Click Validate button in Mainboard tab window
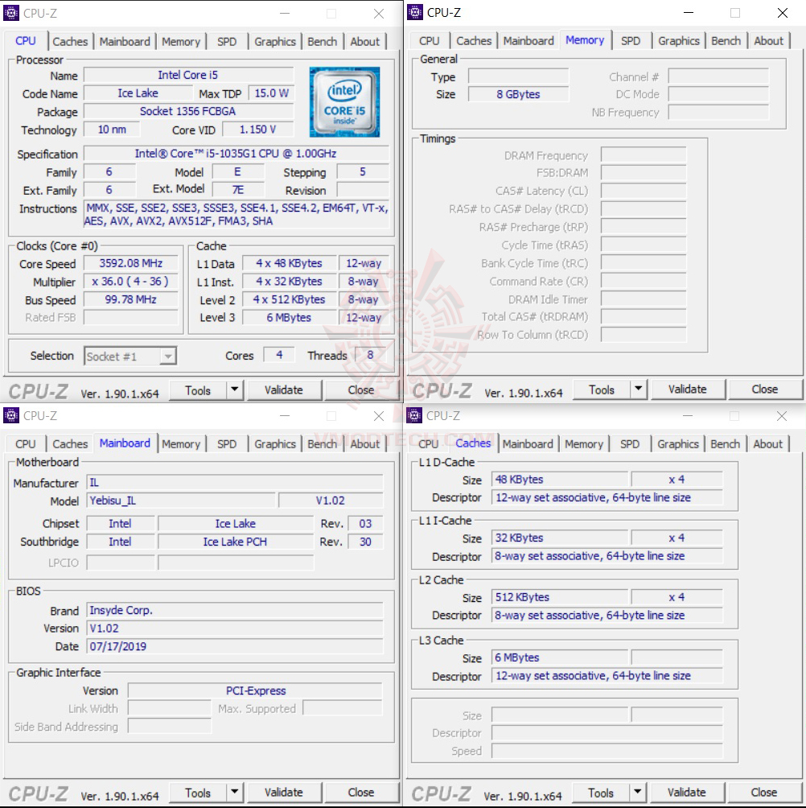Screen dimensions: 806x808 click(284, 792)
